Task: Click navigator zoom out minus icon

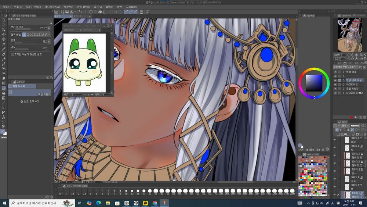Action: pos(349,55)
